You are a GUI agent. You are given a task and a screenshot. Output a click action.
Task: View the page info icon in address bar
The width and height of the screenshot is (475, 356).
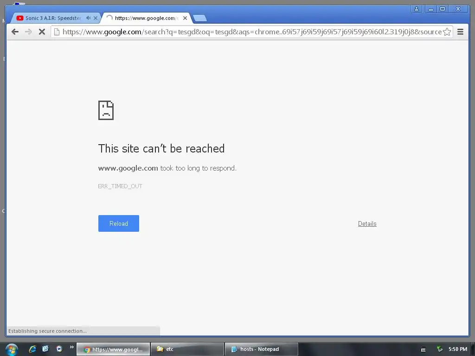[57, 32]
